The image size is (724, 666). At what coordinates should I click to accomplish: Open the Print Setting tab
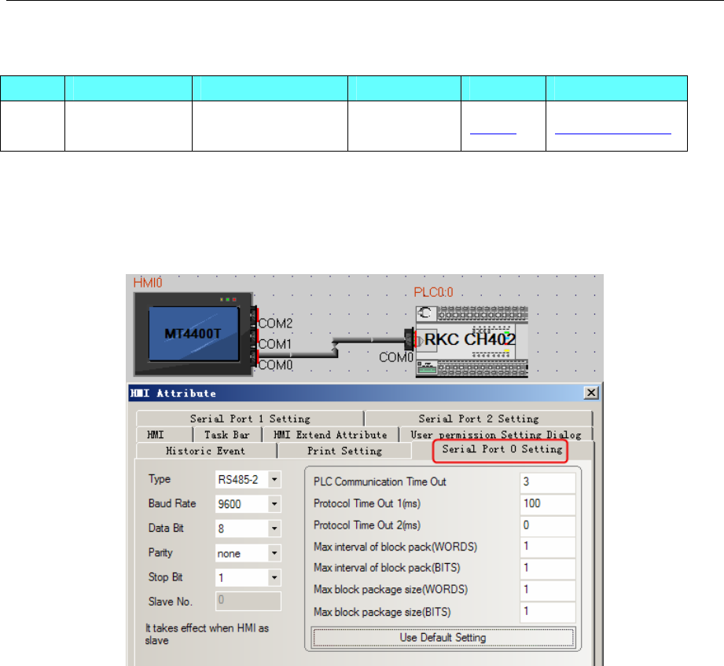tap(344, 451)
